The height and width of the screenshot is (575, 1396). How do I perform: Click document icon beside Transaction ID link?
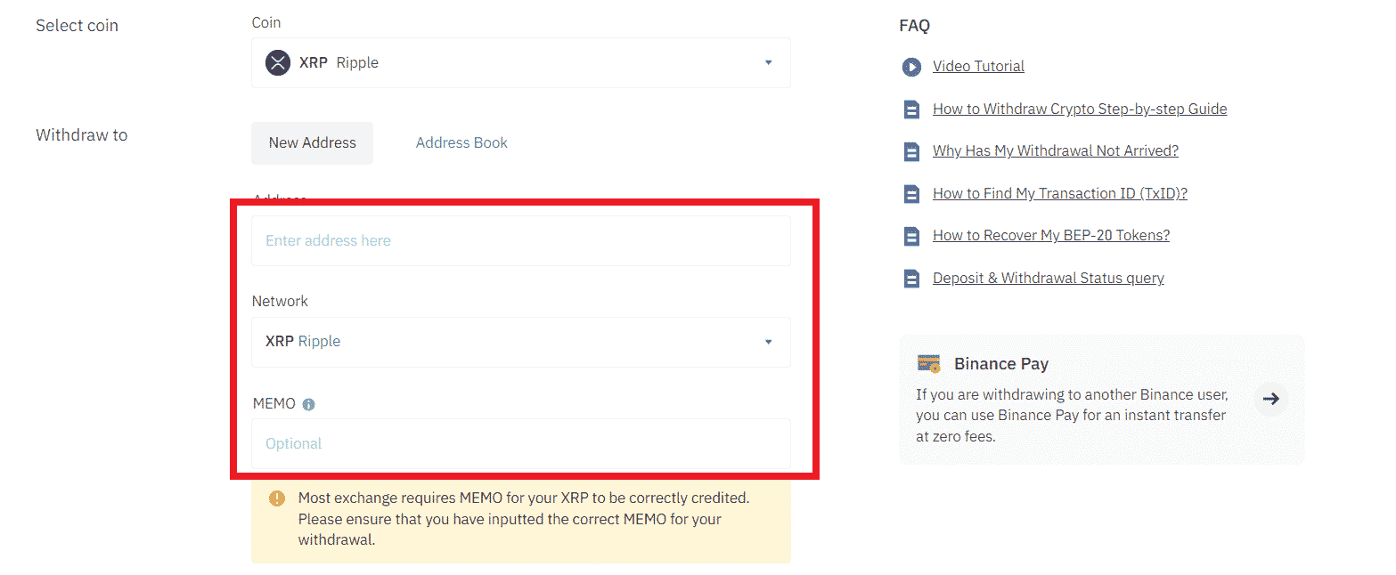point(911,194)
